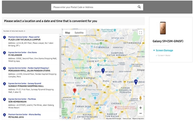Click Sempang Airport marker on map
This screenshot has height=121, width=194.
[95, 98]
